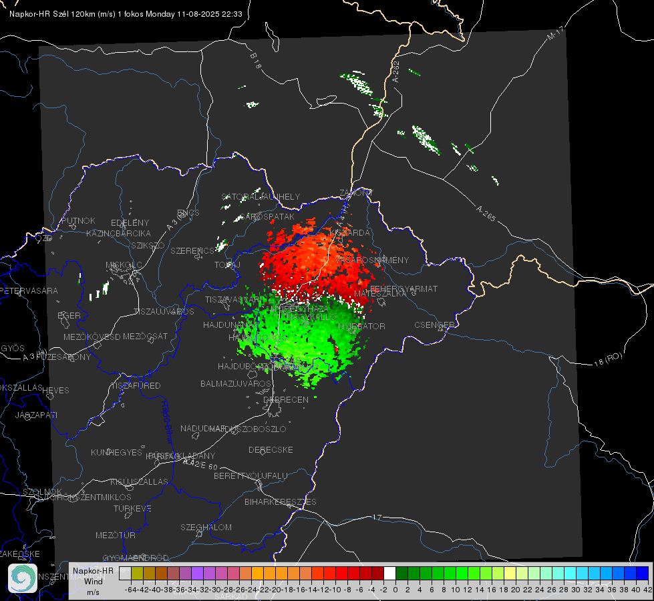Click the JÁSZAPÁTI town label
The image size is (654, 601).
click(x=36, y=415)
